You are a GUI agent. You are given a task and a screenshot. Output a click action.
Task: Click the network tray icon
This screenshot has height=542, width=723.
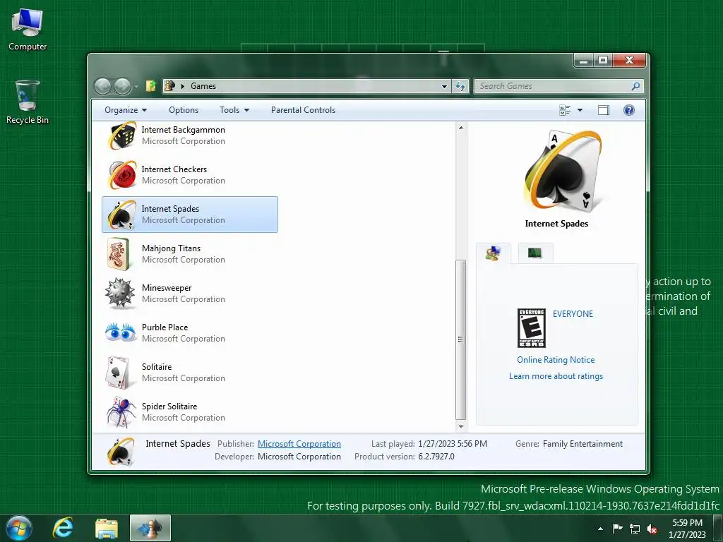pos(635,529)
